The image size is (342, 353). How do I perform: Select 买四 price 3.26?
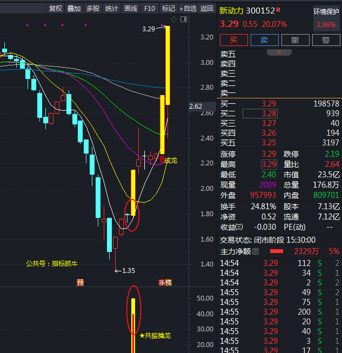click(269, 133)
